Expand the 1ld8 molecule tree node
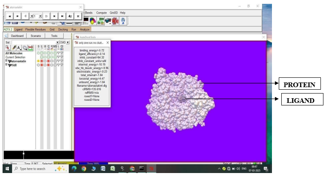Image resolution: width=326 pixels, height=176 pixels. point(6,65)
